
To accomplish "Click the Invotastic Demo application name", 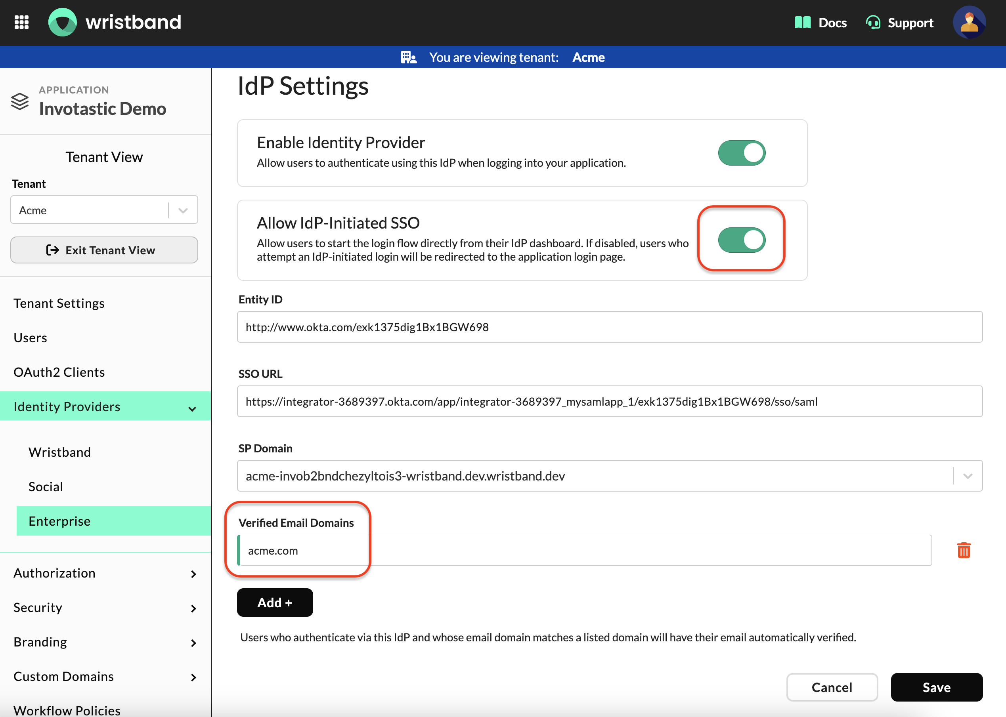I will pyautogui.click(x=103, y=109).
